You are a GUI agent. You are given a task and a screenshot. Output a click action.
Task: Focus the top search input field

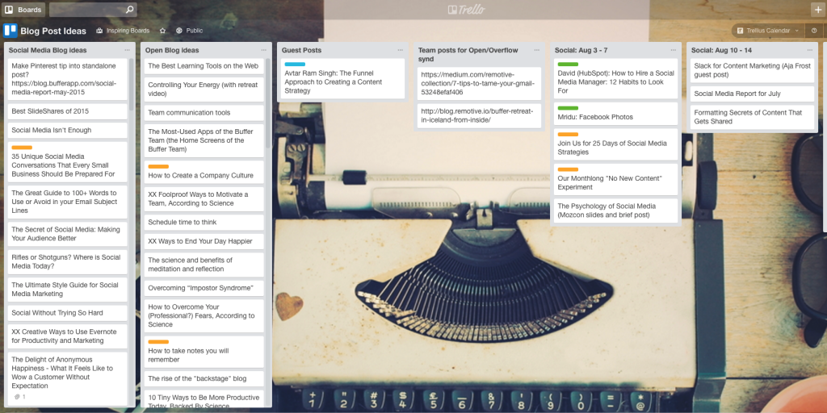93,10
